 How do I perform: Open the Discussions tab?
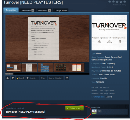[x=27, y=11]
